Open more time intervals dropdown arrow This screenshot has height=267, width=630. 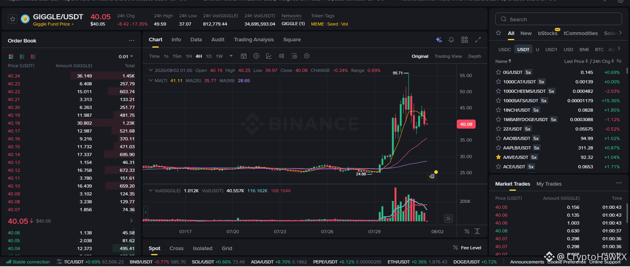(231, 56)
